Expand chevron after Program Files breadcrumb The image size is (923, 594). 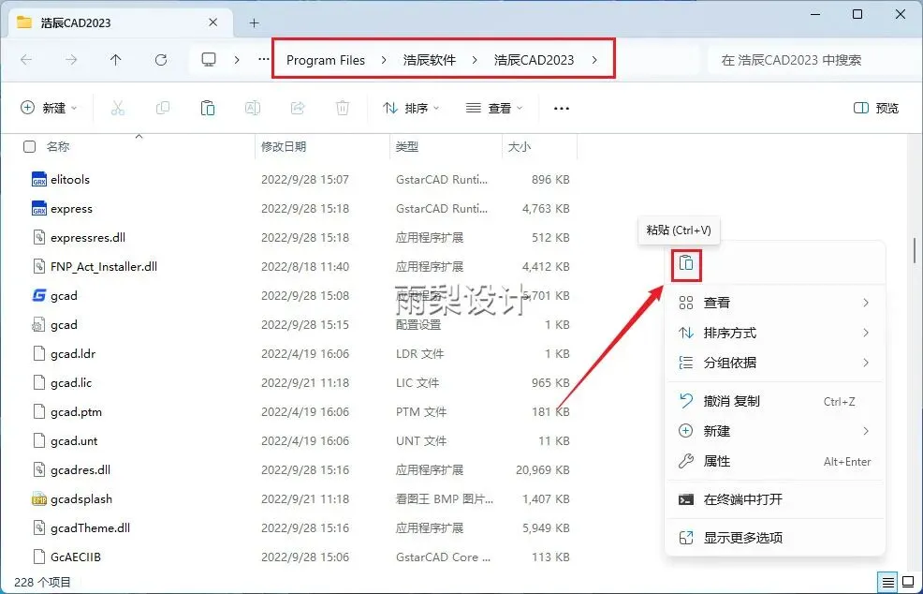click(x=384, y=60)
